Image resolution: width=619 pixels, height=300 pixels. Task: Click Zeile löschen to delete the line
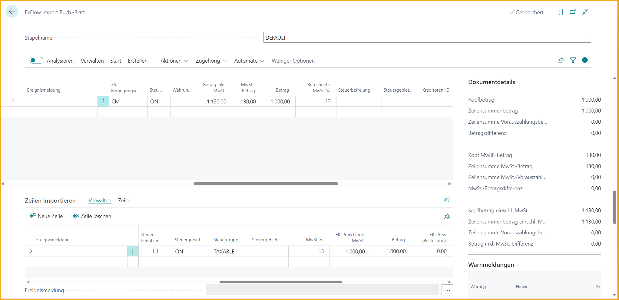pos(92,216)
